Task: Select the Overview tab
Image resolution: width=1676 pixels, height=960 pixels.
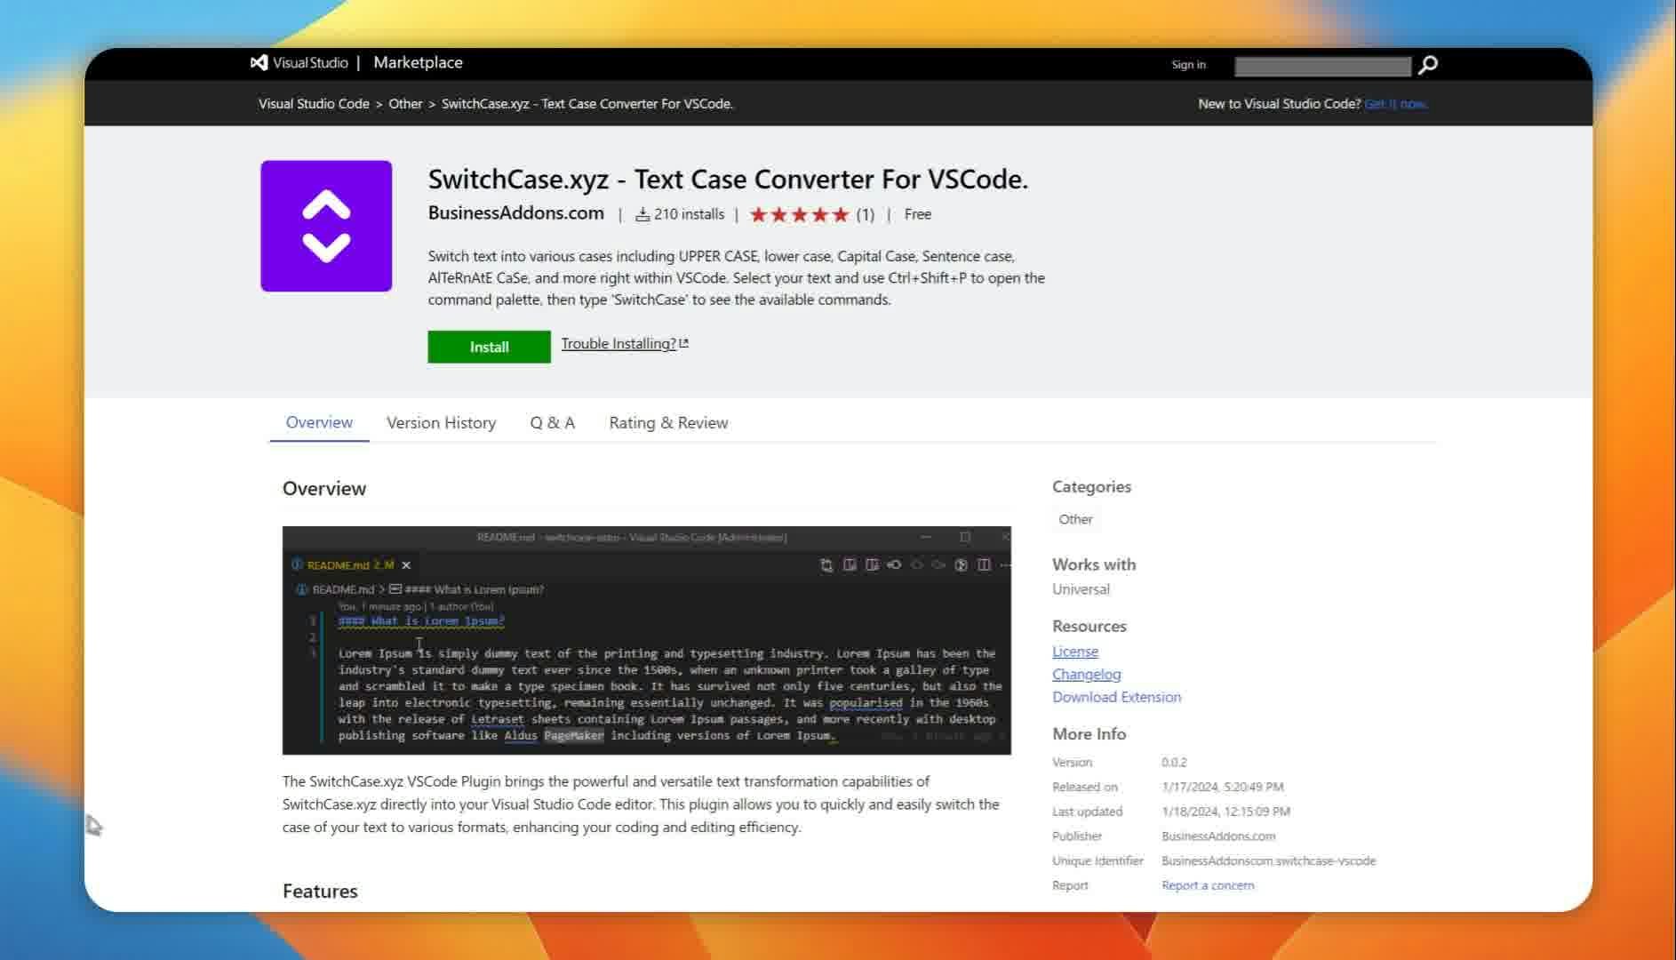Action: pos(319,422)
